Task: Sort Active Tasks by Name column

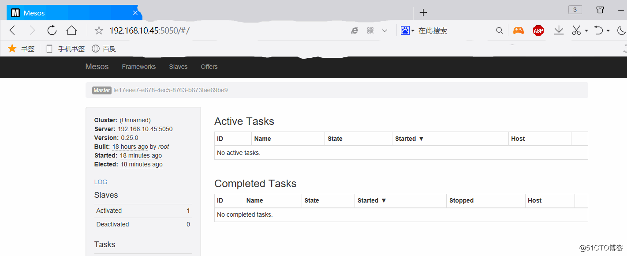Action: (262, 139)
